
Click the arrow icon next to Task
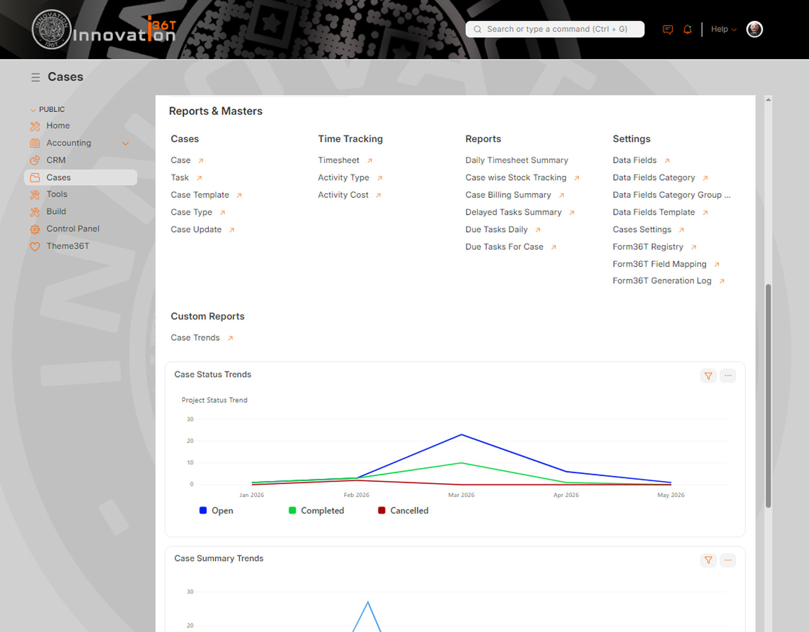point(199,178)
